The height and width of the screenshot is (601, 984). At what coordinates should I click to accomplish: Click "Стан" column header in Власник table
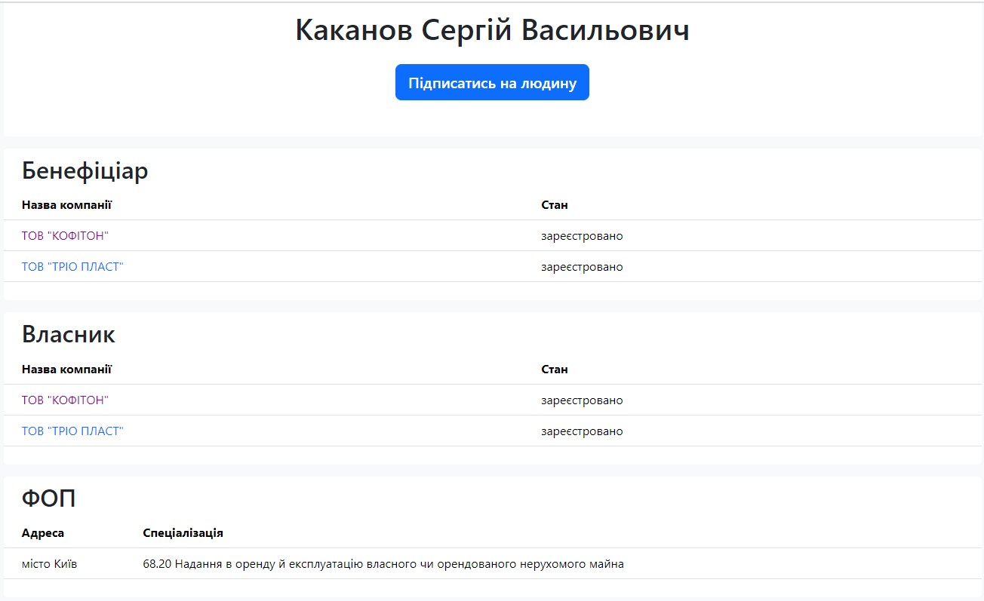[x=555, y=369]
